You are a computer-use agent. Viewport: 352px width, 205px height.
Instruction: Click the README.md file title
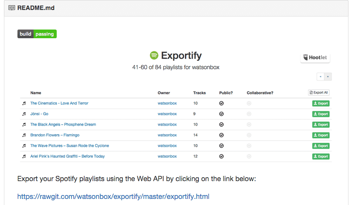tap(36, 8)
